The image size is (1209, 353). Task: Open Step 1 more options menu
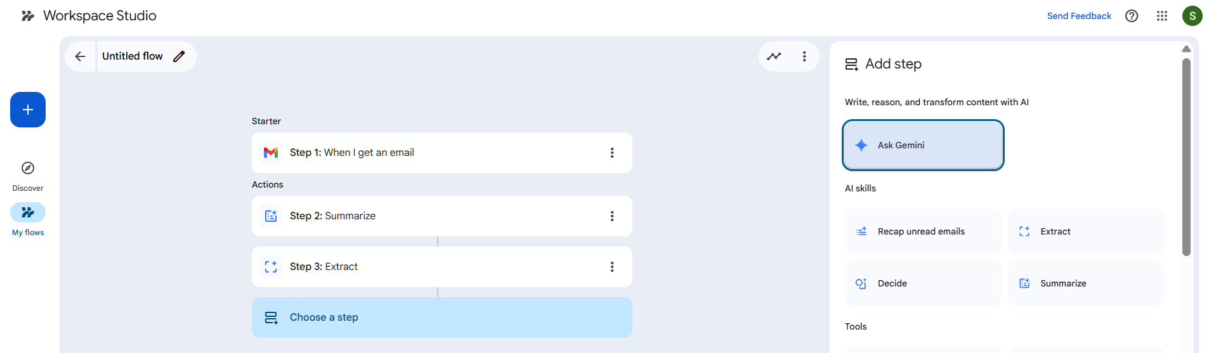point(611,153)
